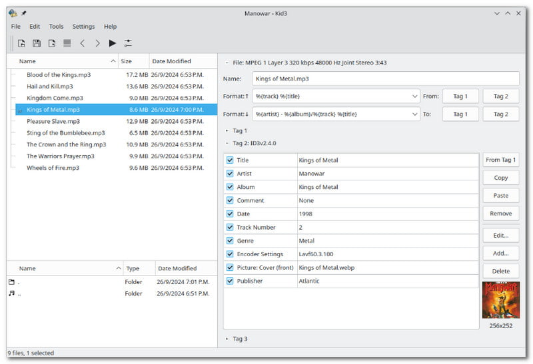
Task: Click the Kid3 application icon in title bar
Action: (x=13, y=13)
